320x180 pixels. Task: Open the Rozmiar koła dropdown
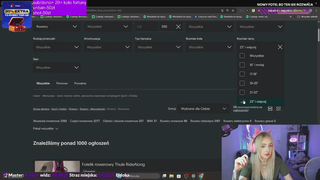[x=209, y=47]
